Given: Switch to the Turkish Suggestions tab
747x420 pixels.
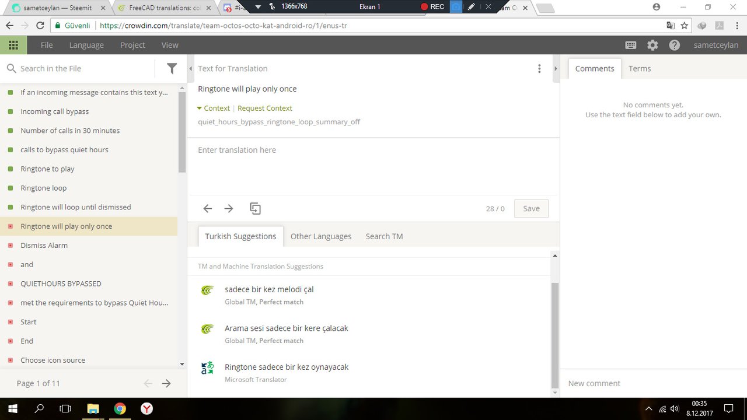Looking at the screenshot, I should click(240, 236).
